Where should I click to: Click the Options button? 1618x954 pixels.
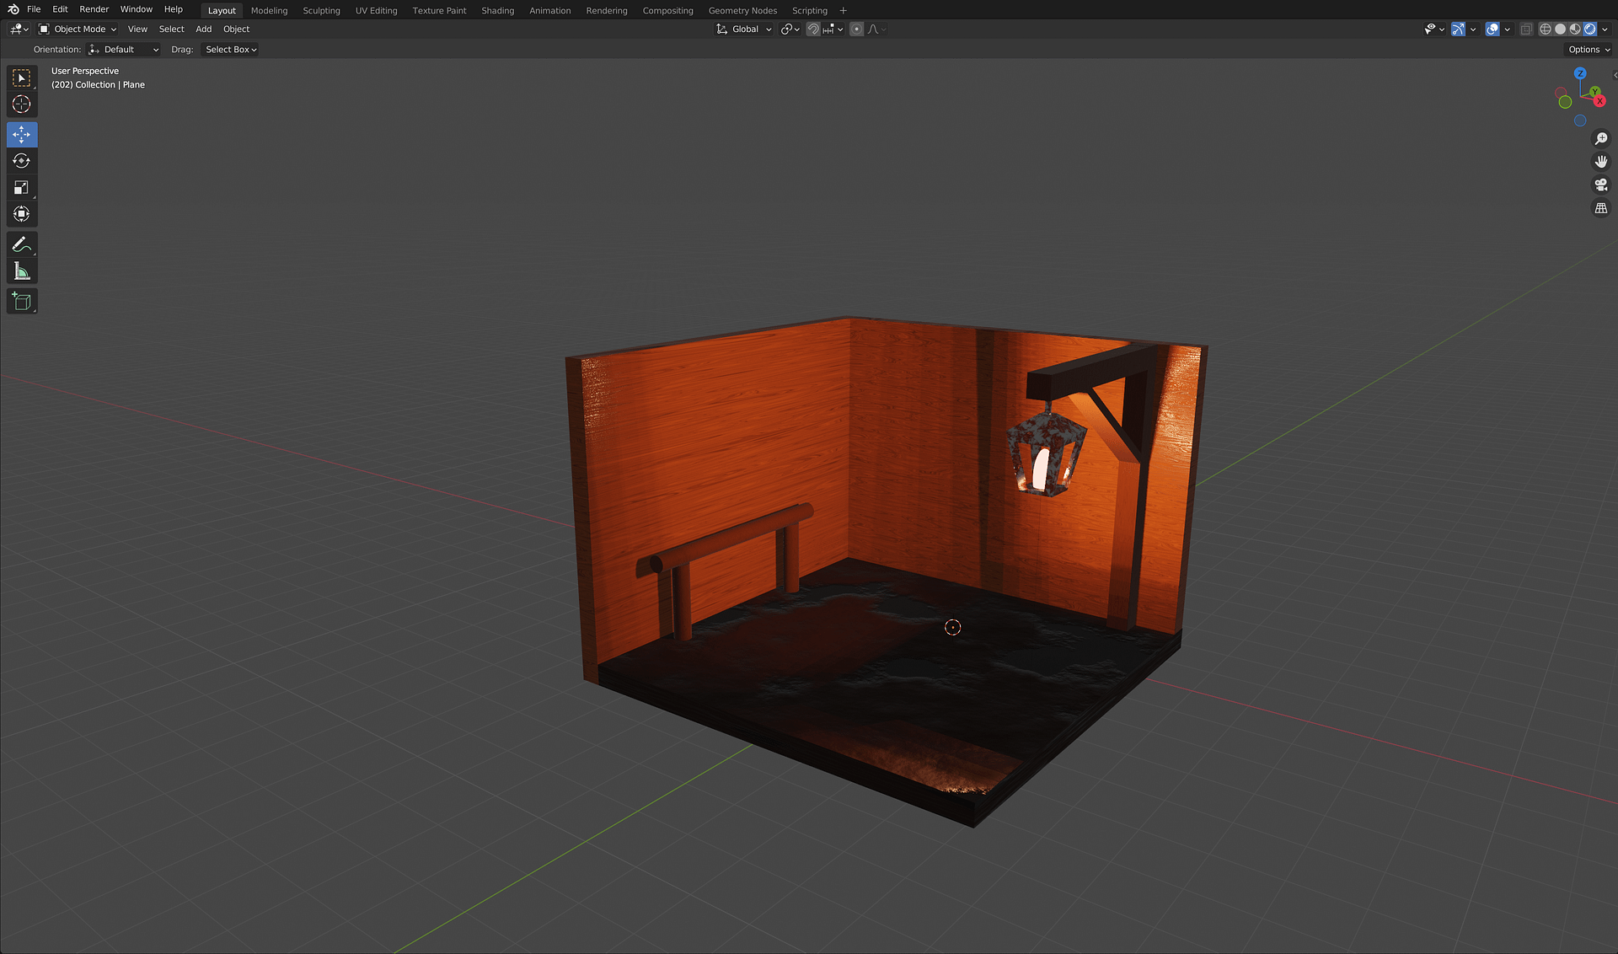[x=1589, y=50]
